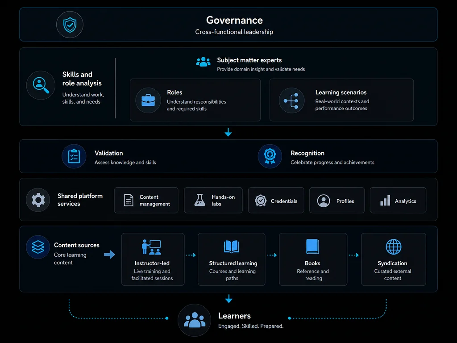Click 'Live training and facilitated sessions' text
This screenshot has width=457, height=343.
point(152,275)
